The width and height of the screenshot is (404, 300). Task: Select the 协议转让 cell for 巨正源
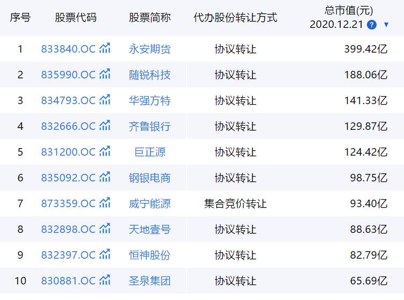point(235,152)
